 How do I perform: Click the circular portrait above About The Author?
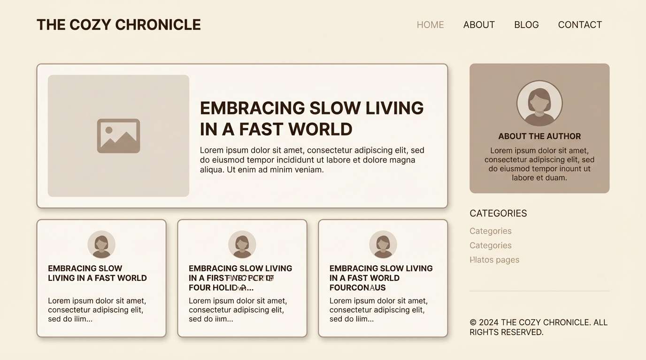point(539,103)
